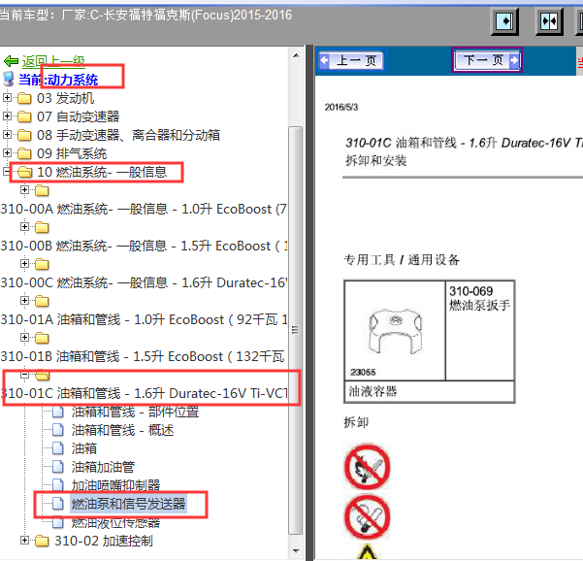Screen dimensions: 583x561
Task: Click the single right-arrow panel toolbar button
Action: [x=504, y=21]
